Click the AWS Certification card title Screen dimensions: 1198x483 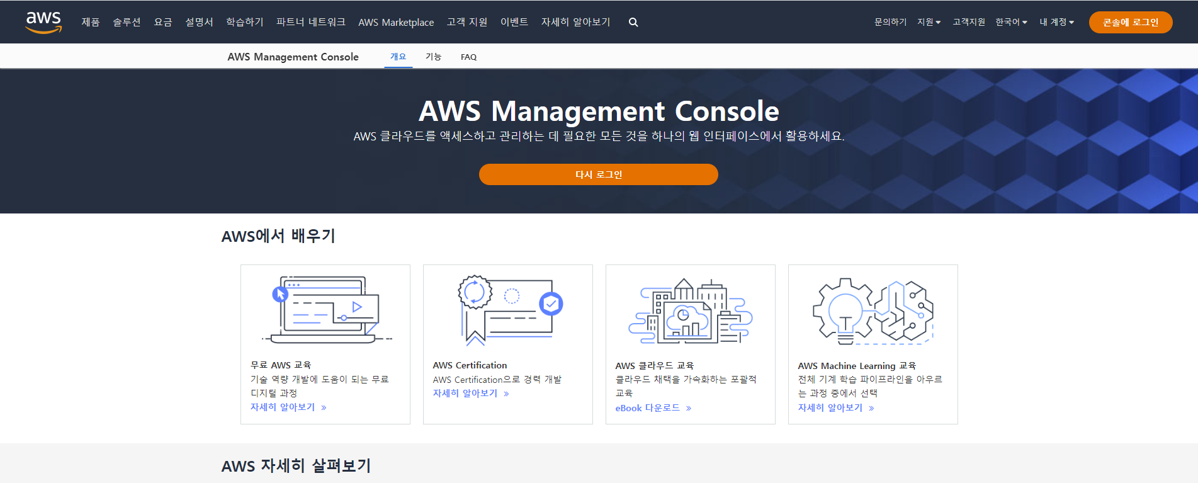click(x=470, y=365)
